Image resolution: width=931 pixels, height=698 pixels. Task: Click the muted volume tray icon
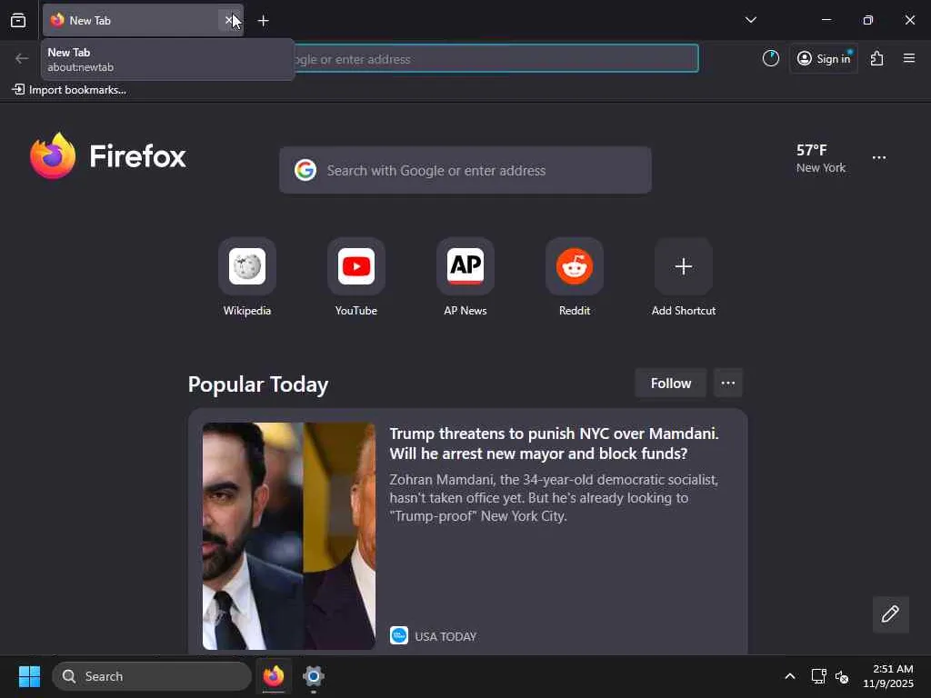841,676
